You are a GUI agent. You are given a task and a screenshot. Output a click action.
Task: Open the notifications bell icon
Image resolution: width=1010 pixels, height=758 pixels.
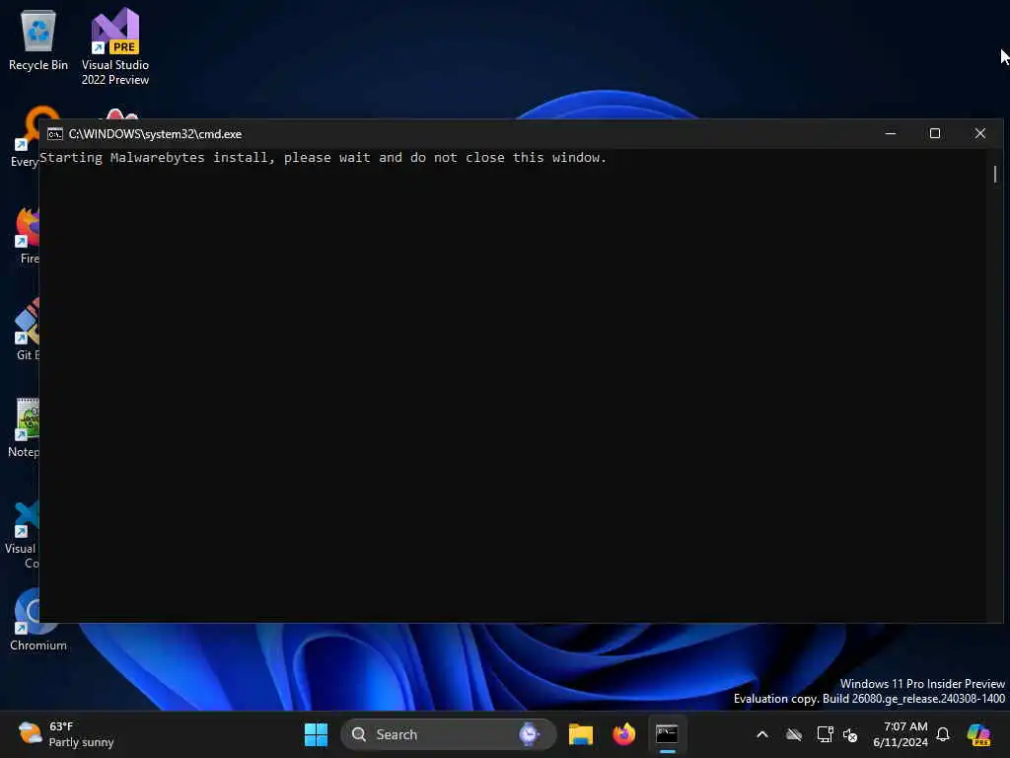943,734
